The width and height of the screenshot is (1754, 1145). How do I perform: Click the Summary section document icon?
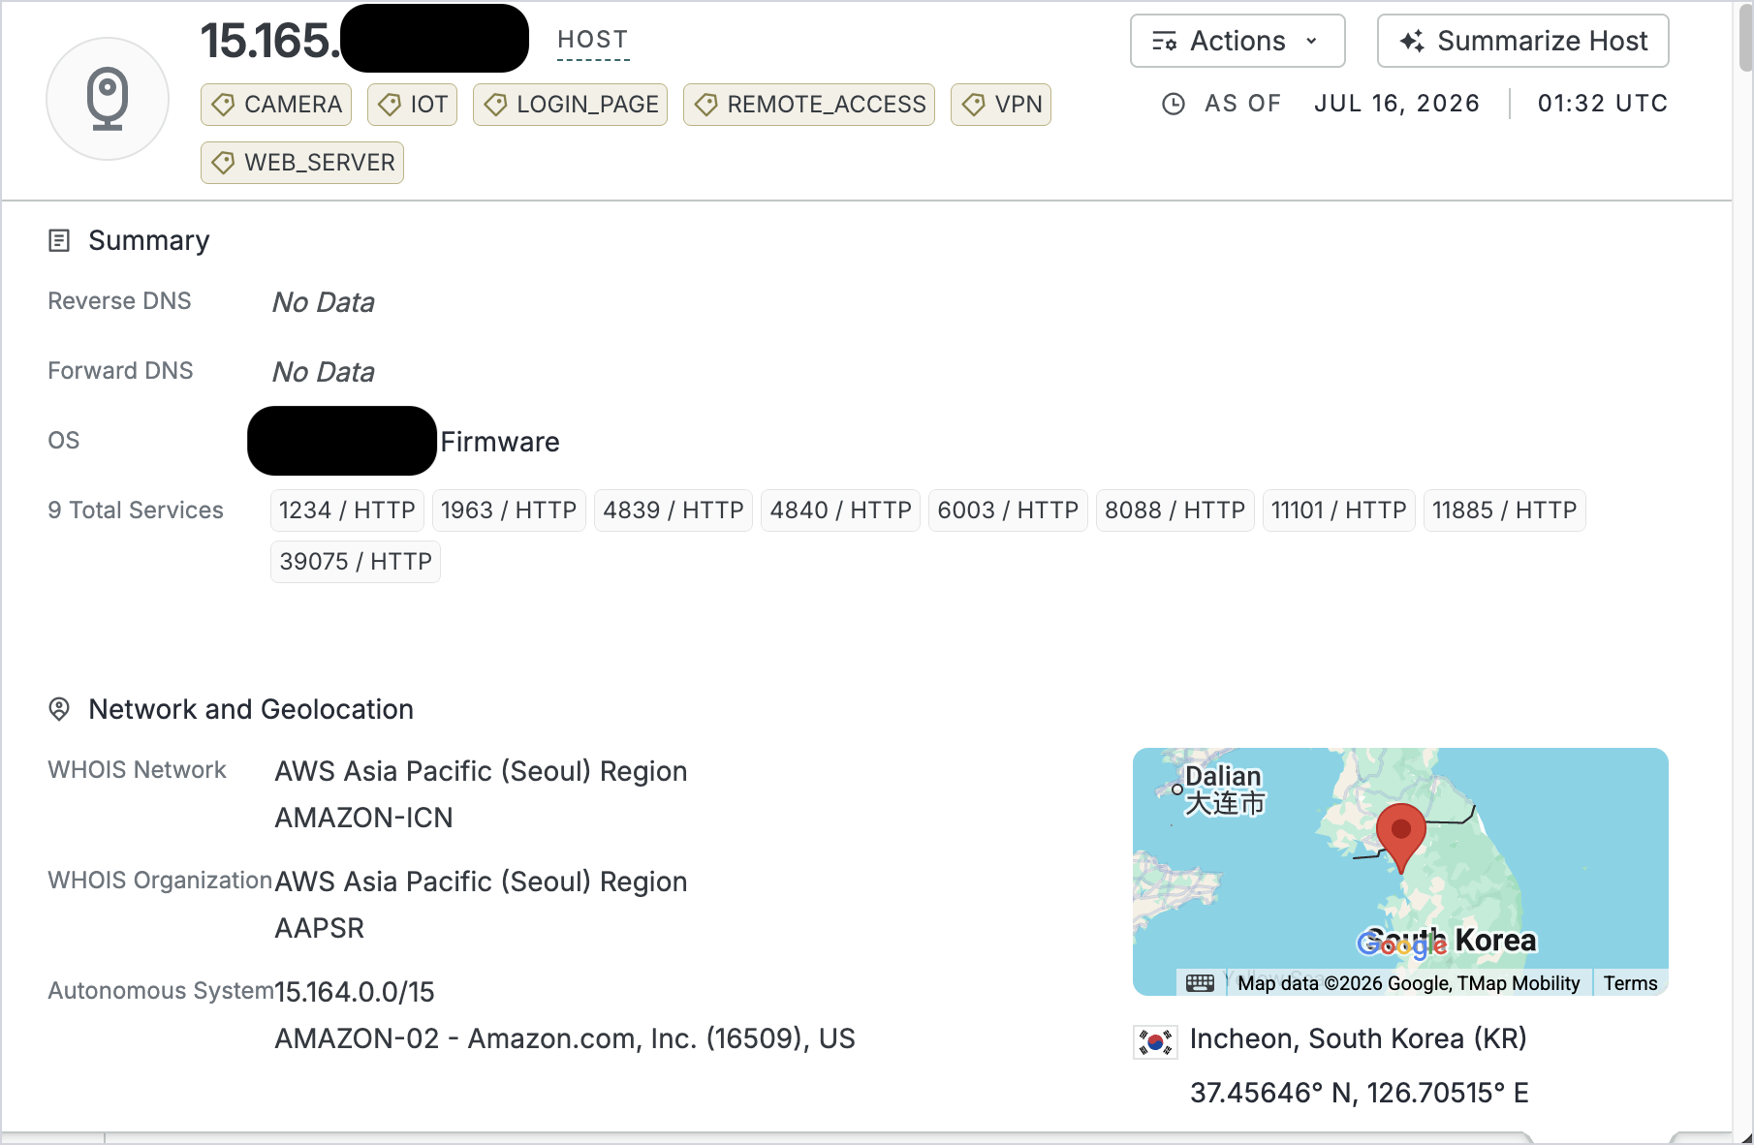point(59,240)
